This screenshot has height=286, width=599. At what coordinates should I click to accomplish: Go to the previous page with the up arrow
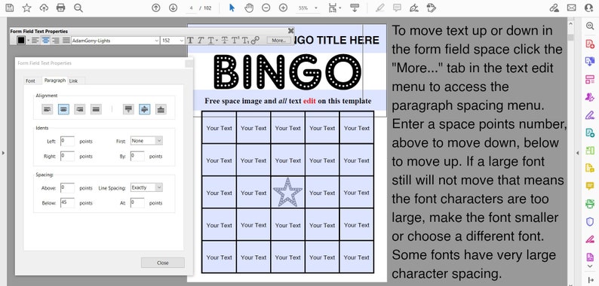pyautogui.click(x=155, y=8)
